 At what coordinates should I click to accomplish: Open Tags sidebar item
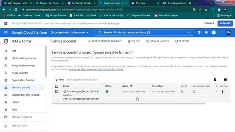tap(22, 110)
